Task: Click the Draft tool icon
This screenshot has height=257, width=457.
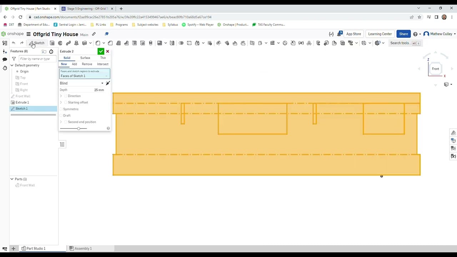Action: 119,43
